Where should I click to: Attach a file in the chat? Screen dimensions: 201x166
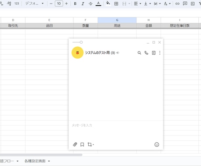75,145
